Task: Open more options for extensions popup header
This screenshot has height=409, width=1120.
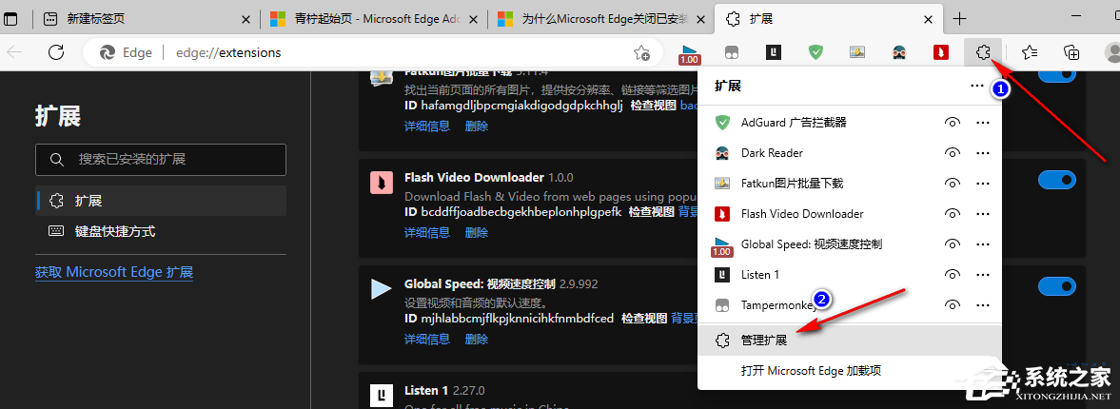Action: tap(976, 86)
